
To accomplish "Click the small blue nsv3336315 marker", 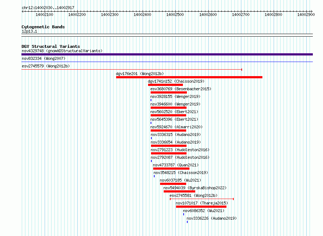I will (151, 138).
